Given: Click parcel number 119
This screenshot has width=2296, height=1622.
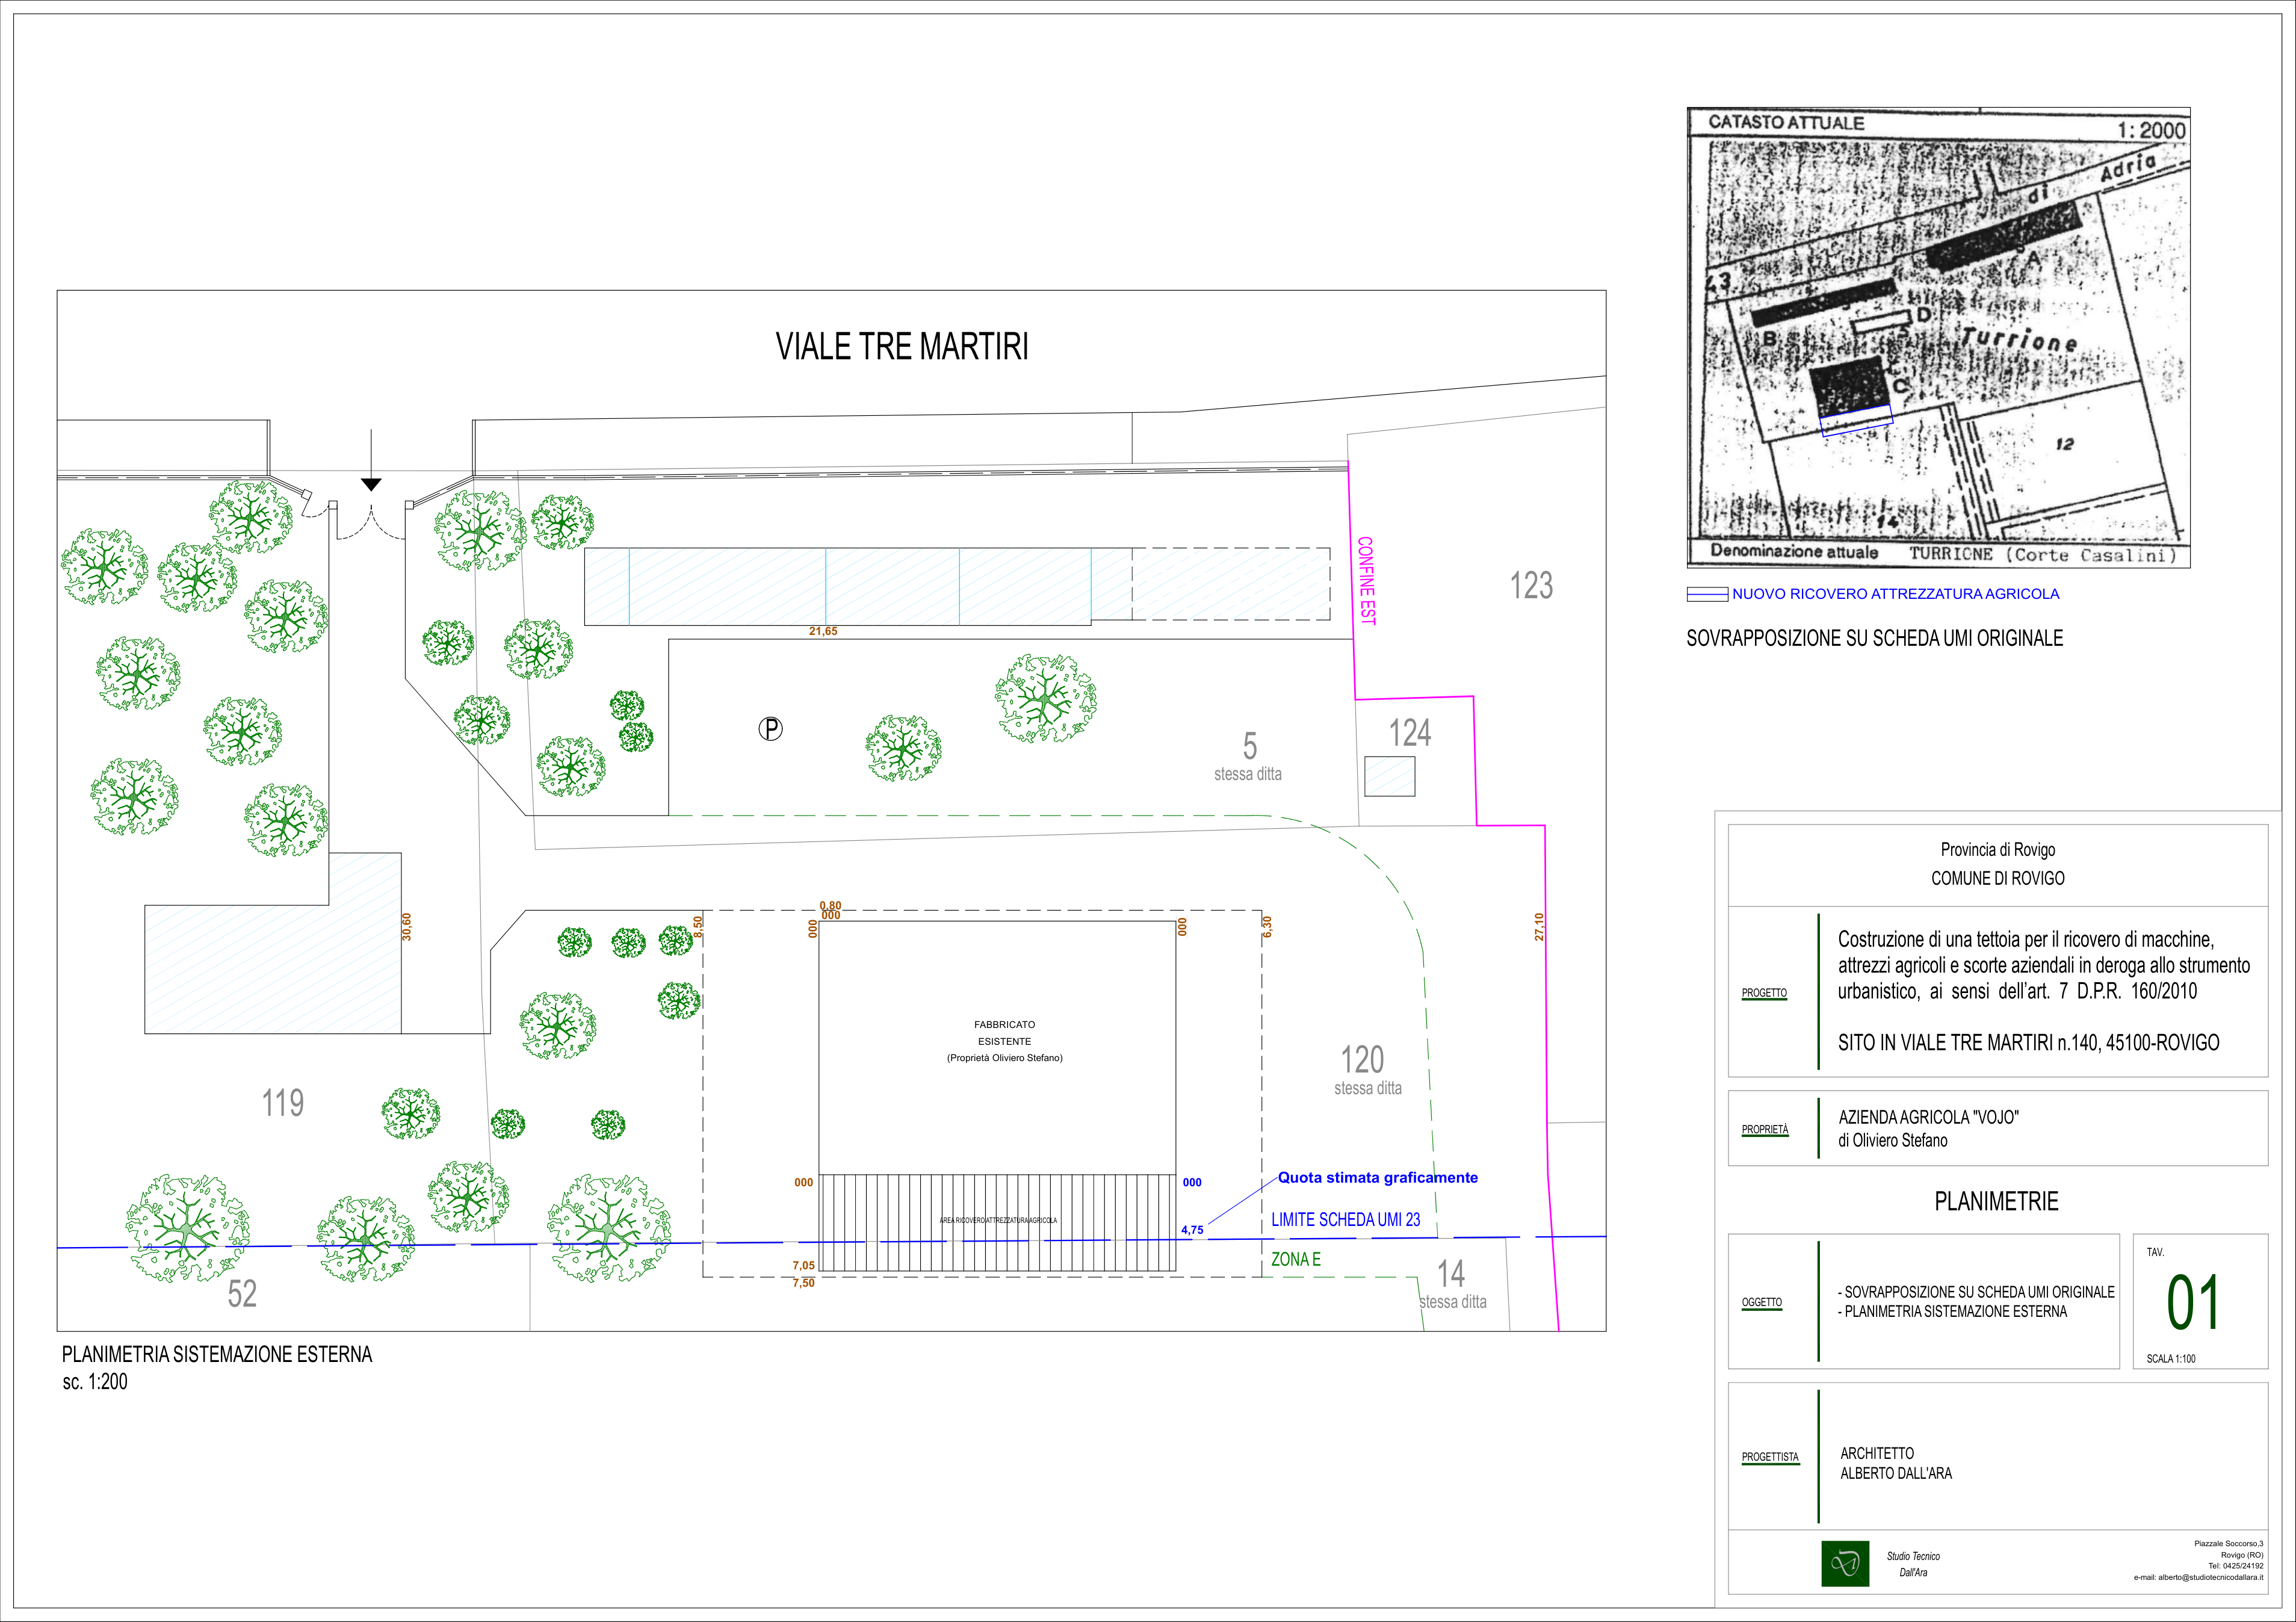Looking at the screenshot, I should (x=283, y=1103).
